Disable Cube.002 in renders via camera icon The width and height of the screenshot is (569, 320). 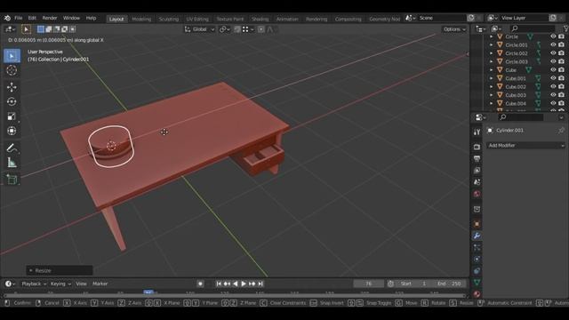pos(561,86)
